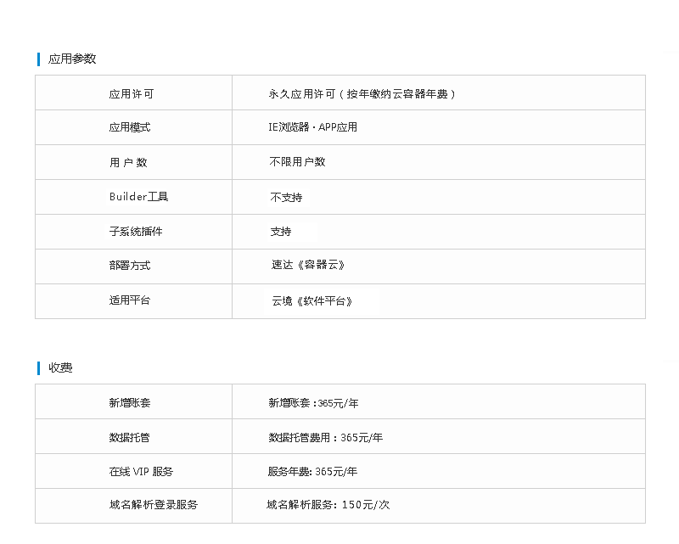The height and width of the screenshot is (544, 679).
Task: Click the 收费 section heading
Action: tap(60, 368)
